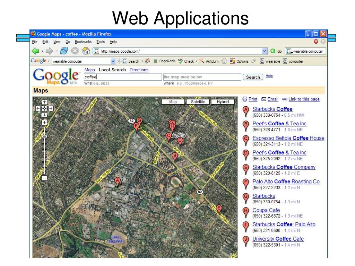
Task: Open Palo Alto Coffee Roasting Co link
Action: coord(286,181)
